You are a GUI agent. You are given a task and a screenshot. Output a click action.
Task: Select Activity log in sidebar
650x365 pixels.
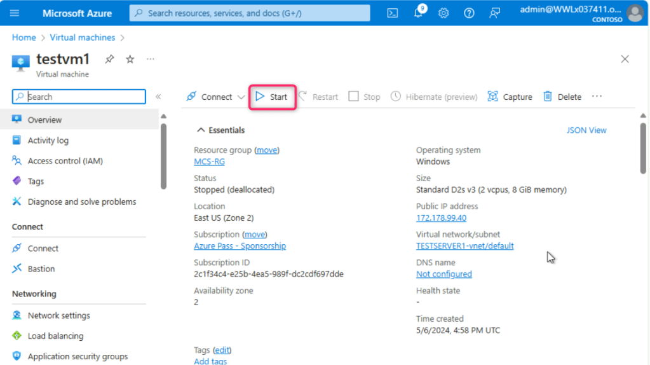(48, 141)
